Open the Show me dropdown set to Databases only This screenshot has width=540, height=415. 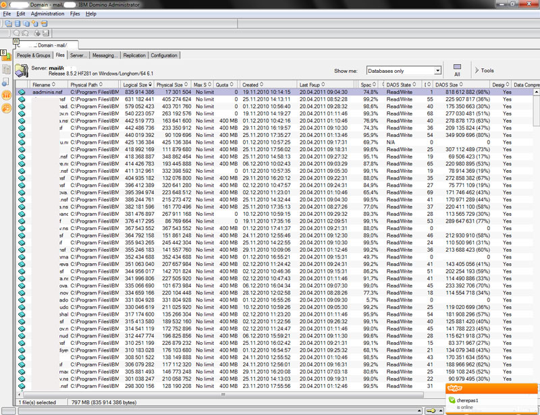point(404,71)
